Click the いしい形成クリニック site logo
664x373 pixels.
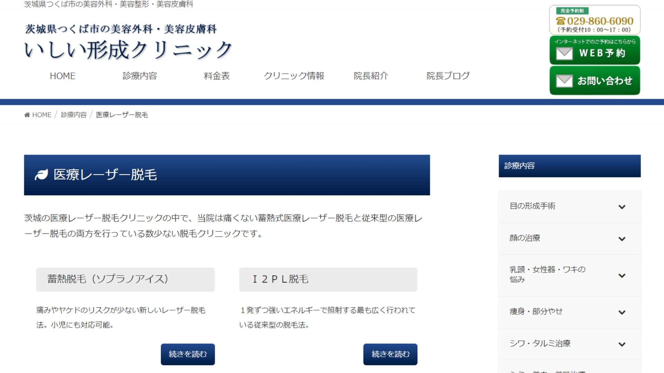click(x=128, y=42)
